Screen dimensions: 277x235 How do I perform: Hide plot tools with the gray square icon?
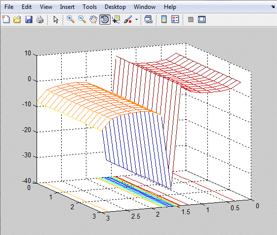(x=191, y=19)
